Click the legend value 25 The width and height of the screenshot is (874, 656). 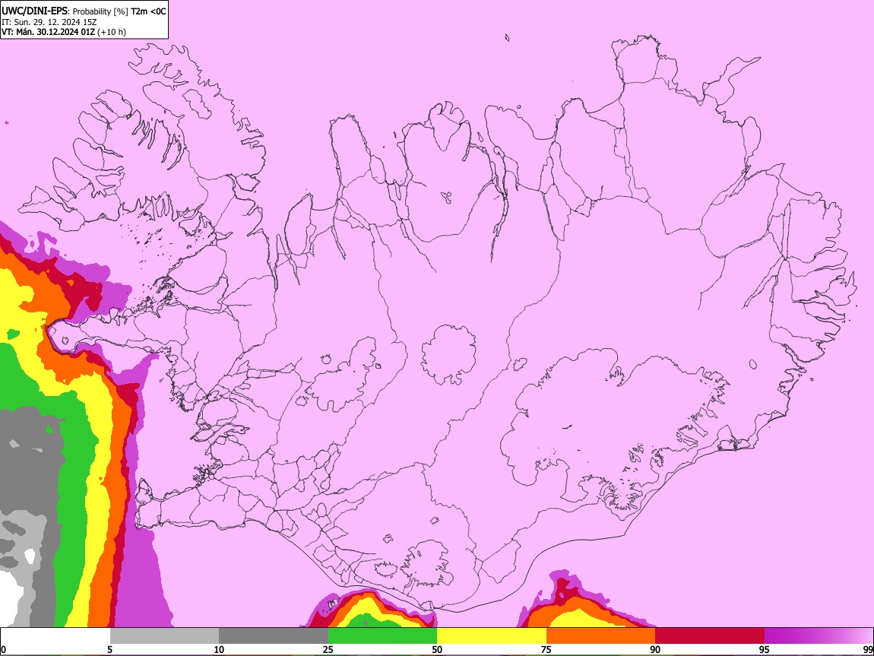pos(328,649)
